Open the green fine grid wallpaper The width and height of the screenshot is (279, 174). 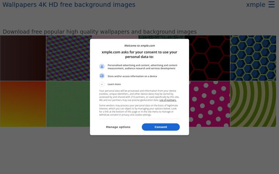[x=68, y=104]
